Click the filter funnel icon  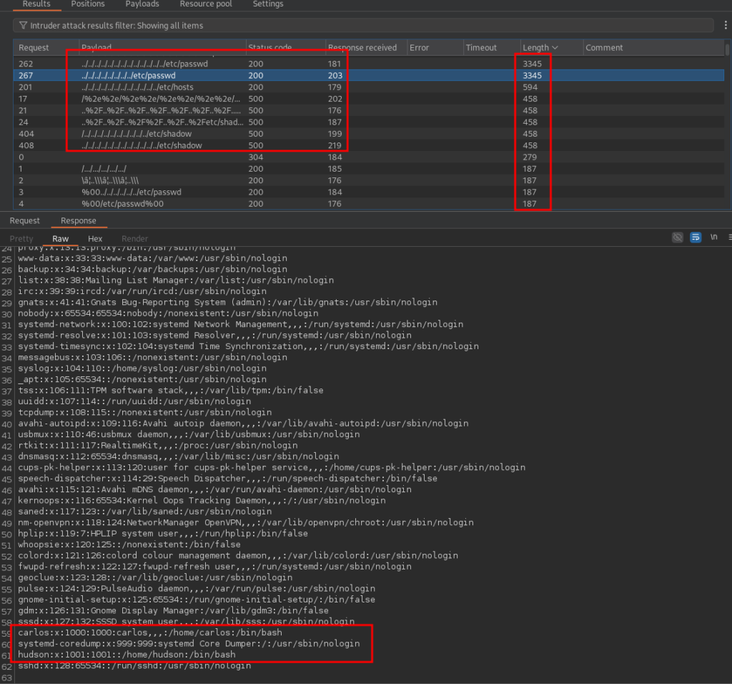(23, 25)
